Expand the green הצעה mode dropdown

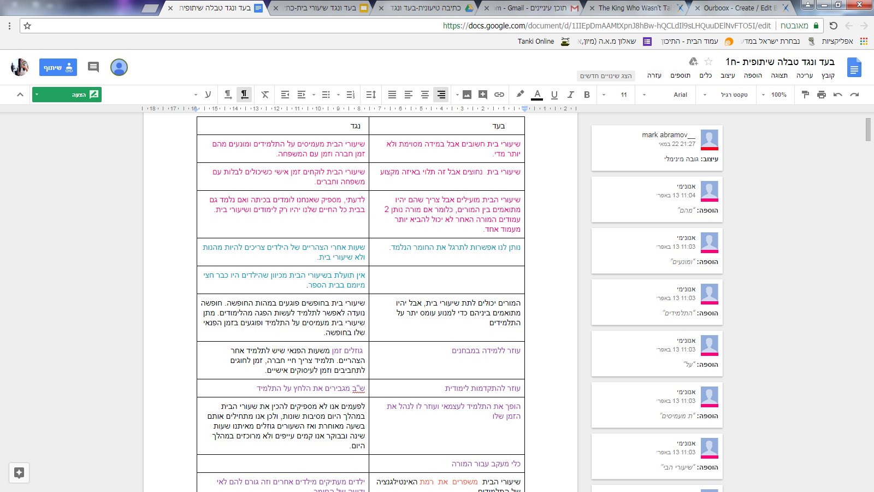37,95
